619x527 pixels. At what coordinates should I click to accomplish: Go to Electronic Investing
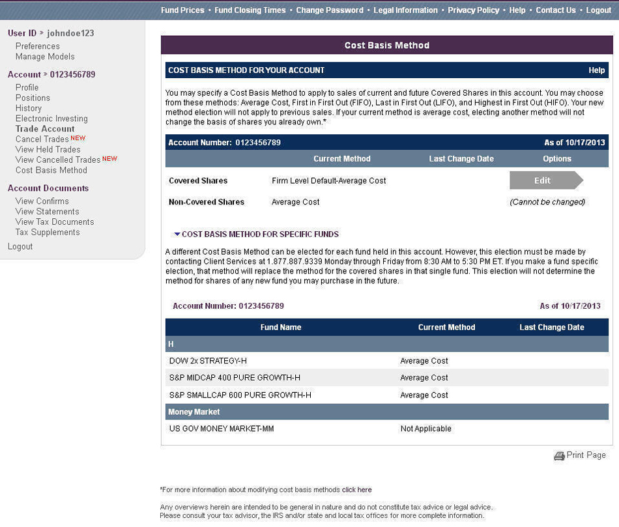pos(51,119)
